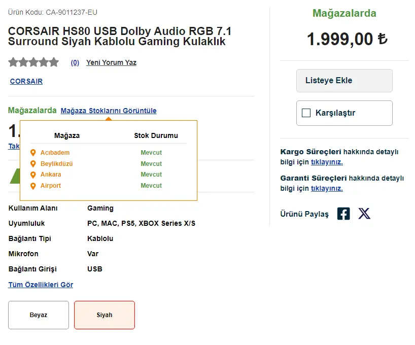The width and height of the screenshot is (415, 345).
Task: Click green Mağazalarda heading above the price
Action: tap(344, 13)
